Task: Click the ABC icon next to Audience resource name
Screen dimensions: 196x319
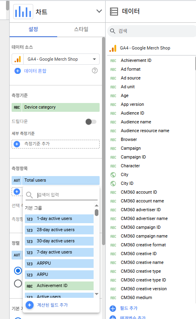Action: (x=113, y=131)
